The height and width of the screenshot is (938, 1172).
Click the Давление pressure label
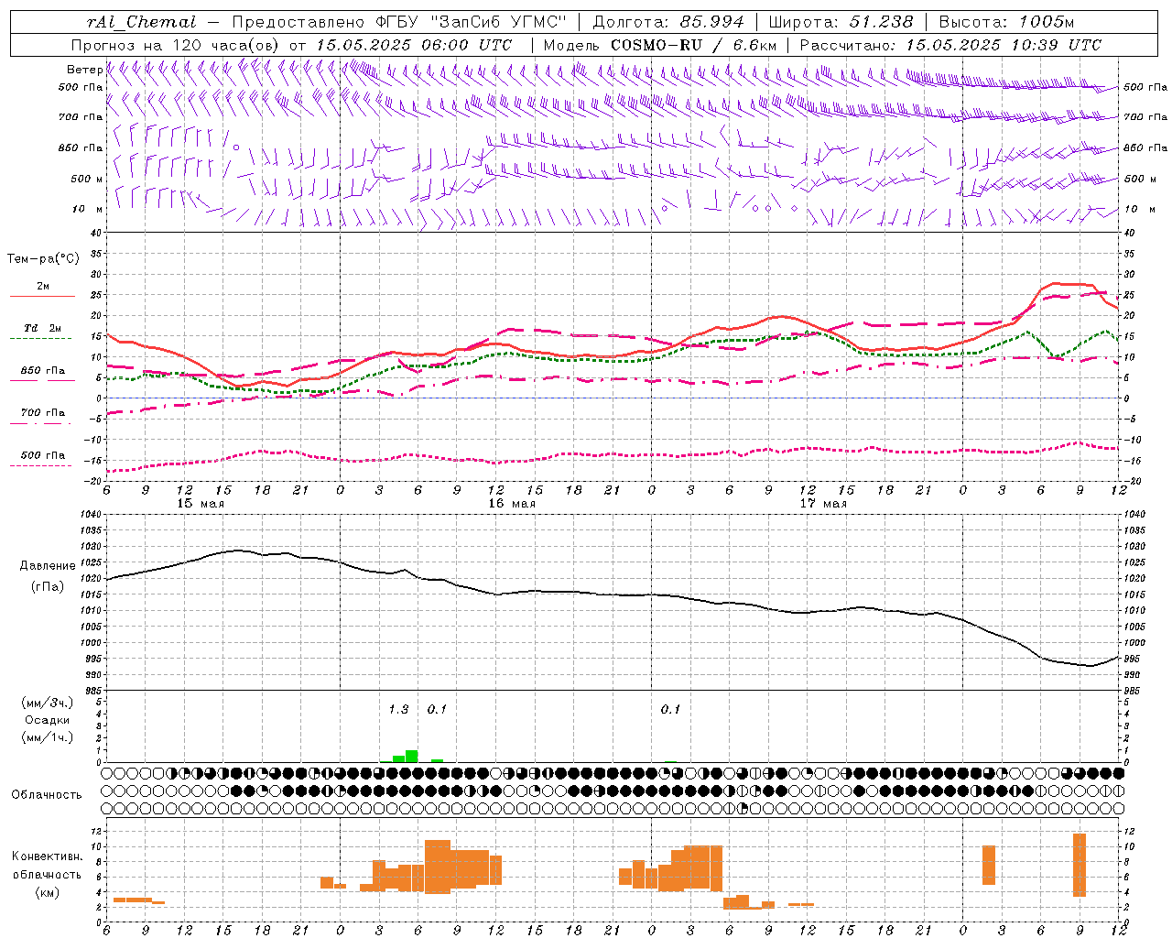click(x=48, y=566)
